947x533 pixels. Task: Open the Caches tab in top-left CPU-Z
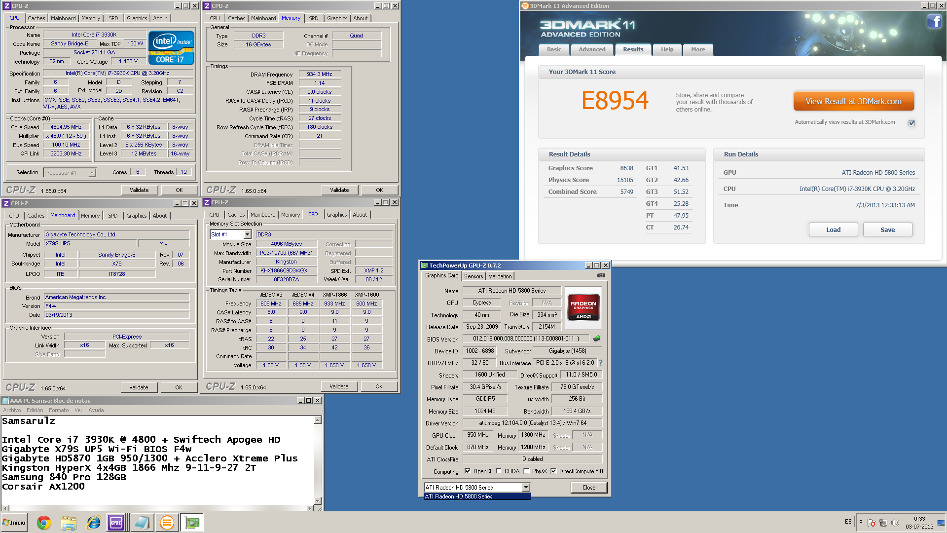point(36,18)
